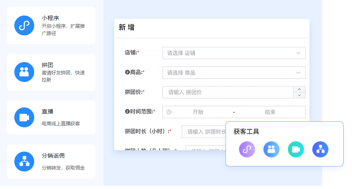Click info icon beside 商品 label
The image size is (352, 189).
click(x=127, y=72)
